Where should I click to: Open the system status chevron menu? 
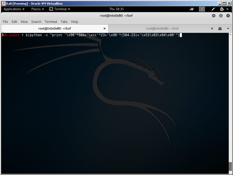[227, 9]
